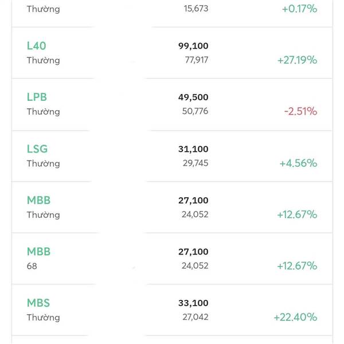The height and width of the screenshot is (344, 344).
Task: Open the MBB Thường ticker
Action: pos(38,200)
